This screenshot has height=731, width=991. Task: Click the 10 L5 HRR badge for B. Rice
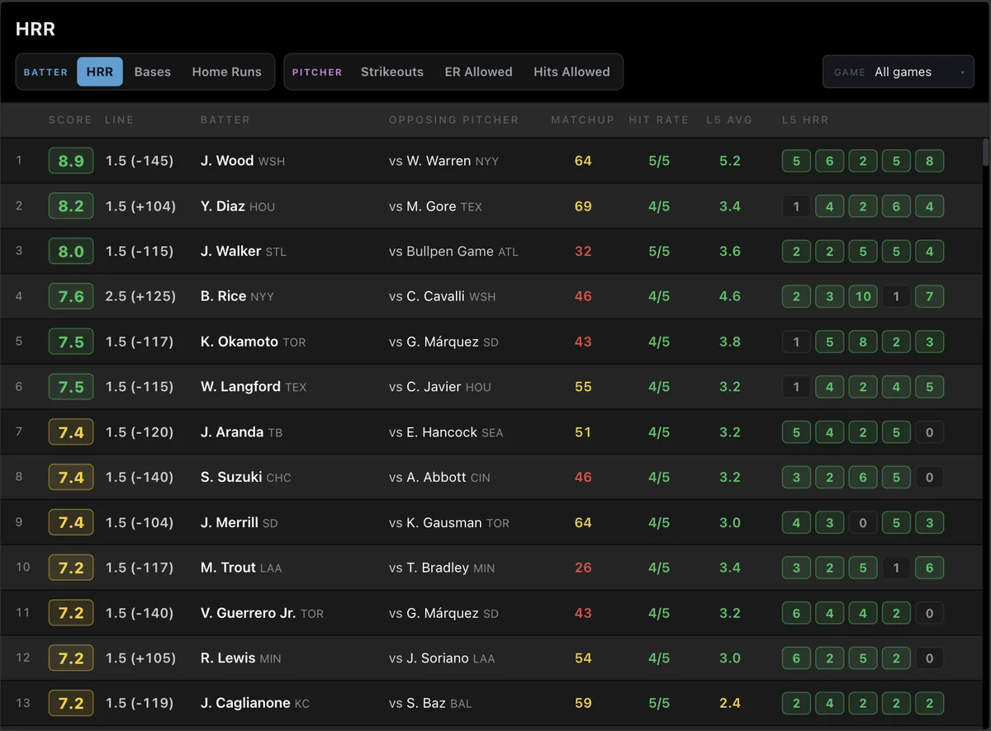tap(863, 296)
